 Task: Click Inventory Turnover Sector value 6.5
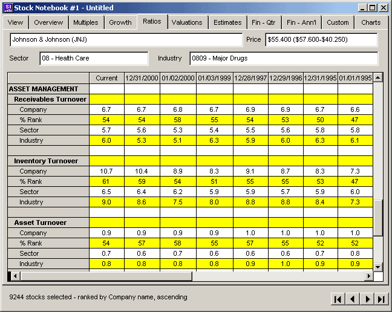106,192
